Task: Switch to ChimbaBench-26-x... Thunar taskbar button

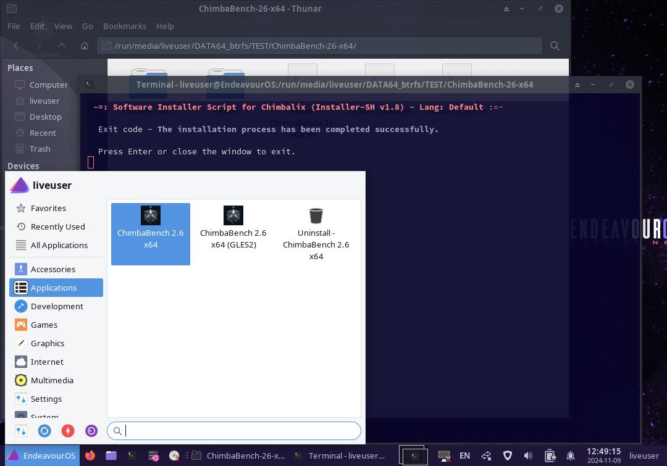Action: [238, 456]
